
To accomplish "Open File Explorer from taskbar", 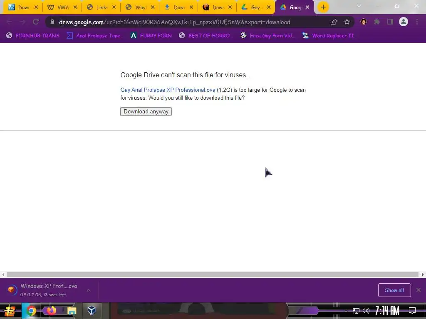I will 72,311.
